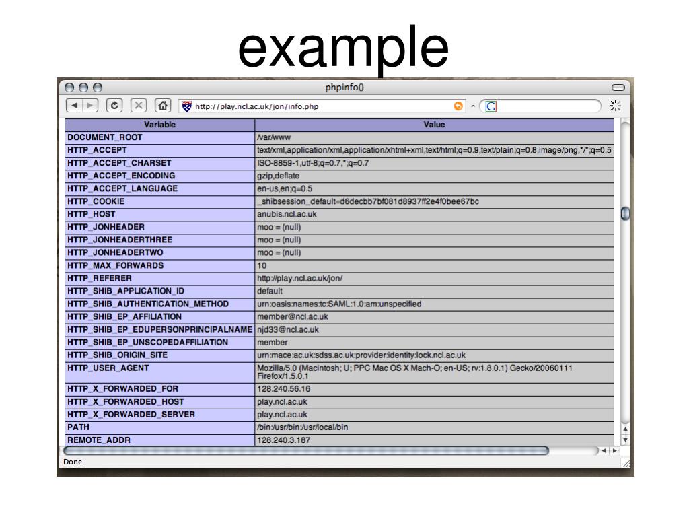Viewport: 689px width, 517px height.
Task: Click the njd33@ncl.ac.uk value
Action: (x=434, y=329)
